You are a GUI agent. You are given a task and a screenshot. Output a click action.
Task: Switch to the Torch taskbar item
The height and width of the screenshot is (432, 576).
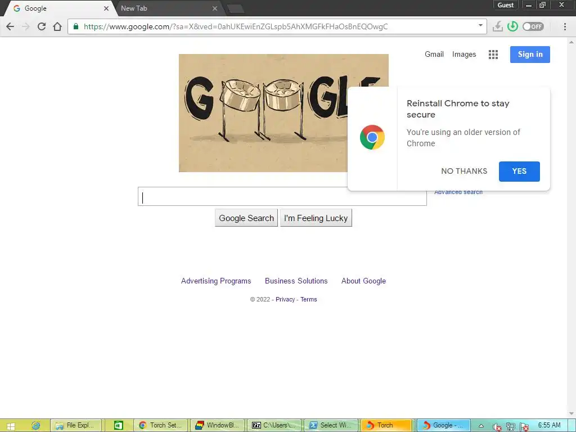[387, 425]
